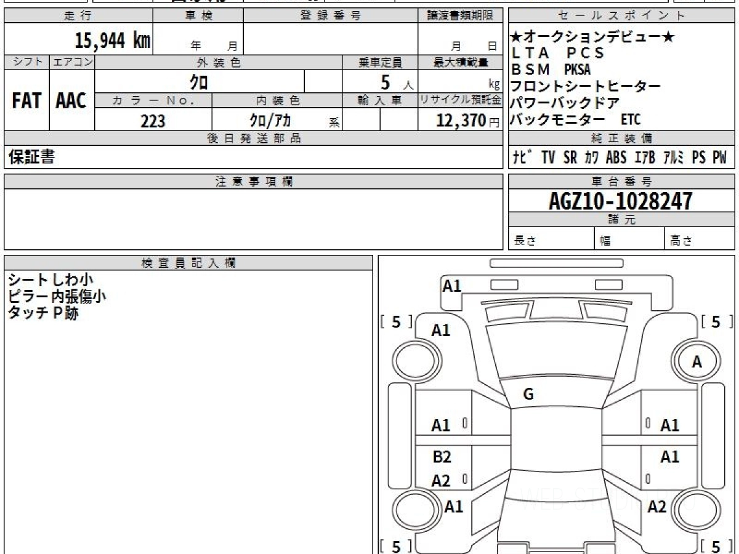Select colour number 223
Image resolution: width=739 pixels, height=554 pixels.
[x=153, y=121]
